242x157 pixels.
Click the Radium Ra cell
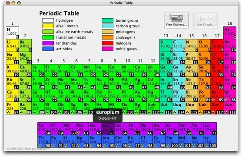pyautogui.click(x=25, y=108)
